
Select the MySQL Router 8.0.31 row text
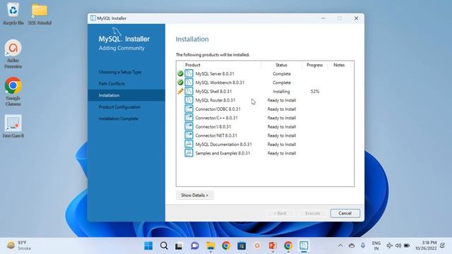click(215, 100)
